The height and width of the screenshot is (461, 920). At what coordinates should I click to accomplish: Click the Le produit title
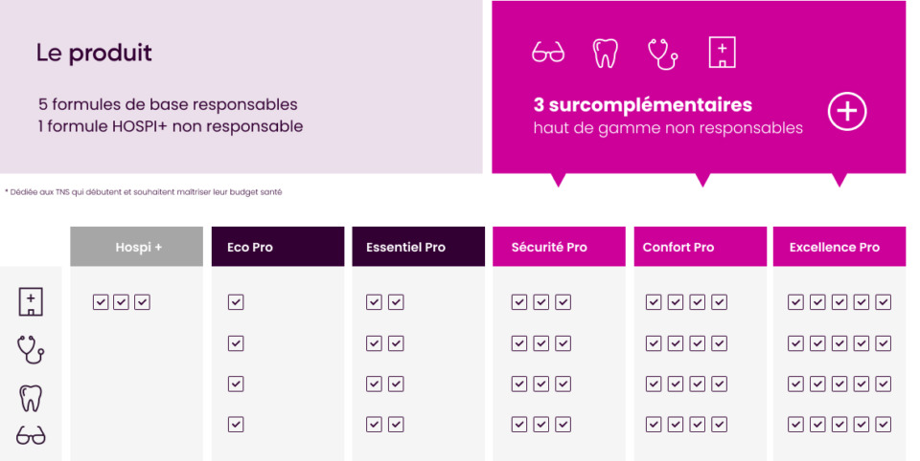(94, 53)
